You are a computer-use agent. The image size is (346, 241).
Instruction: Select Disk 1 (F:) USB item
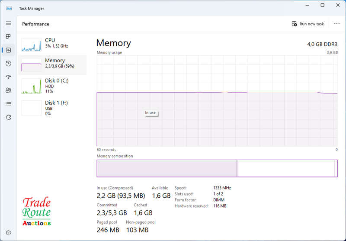point(52,108)
